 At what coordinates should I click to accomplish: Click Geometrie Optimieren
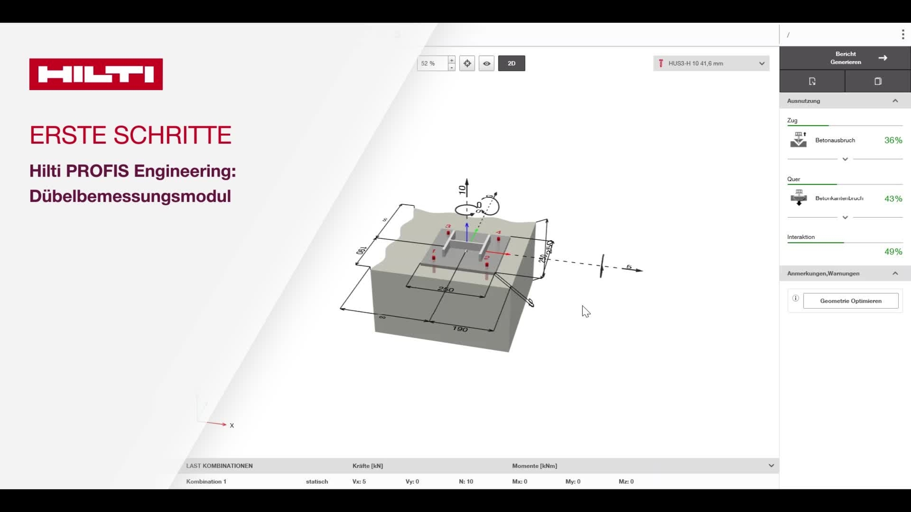[x=851, y=300]
